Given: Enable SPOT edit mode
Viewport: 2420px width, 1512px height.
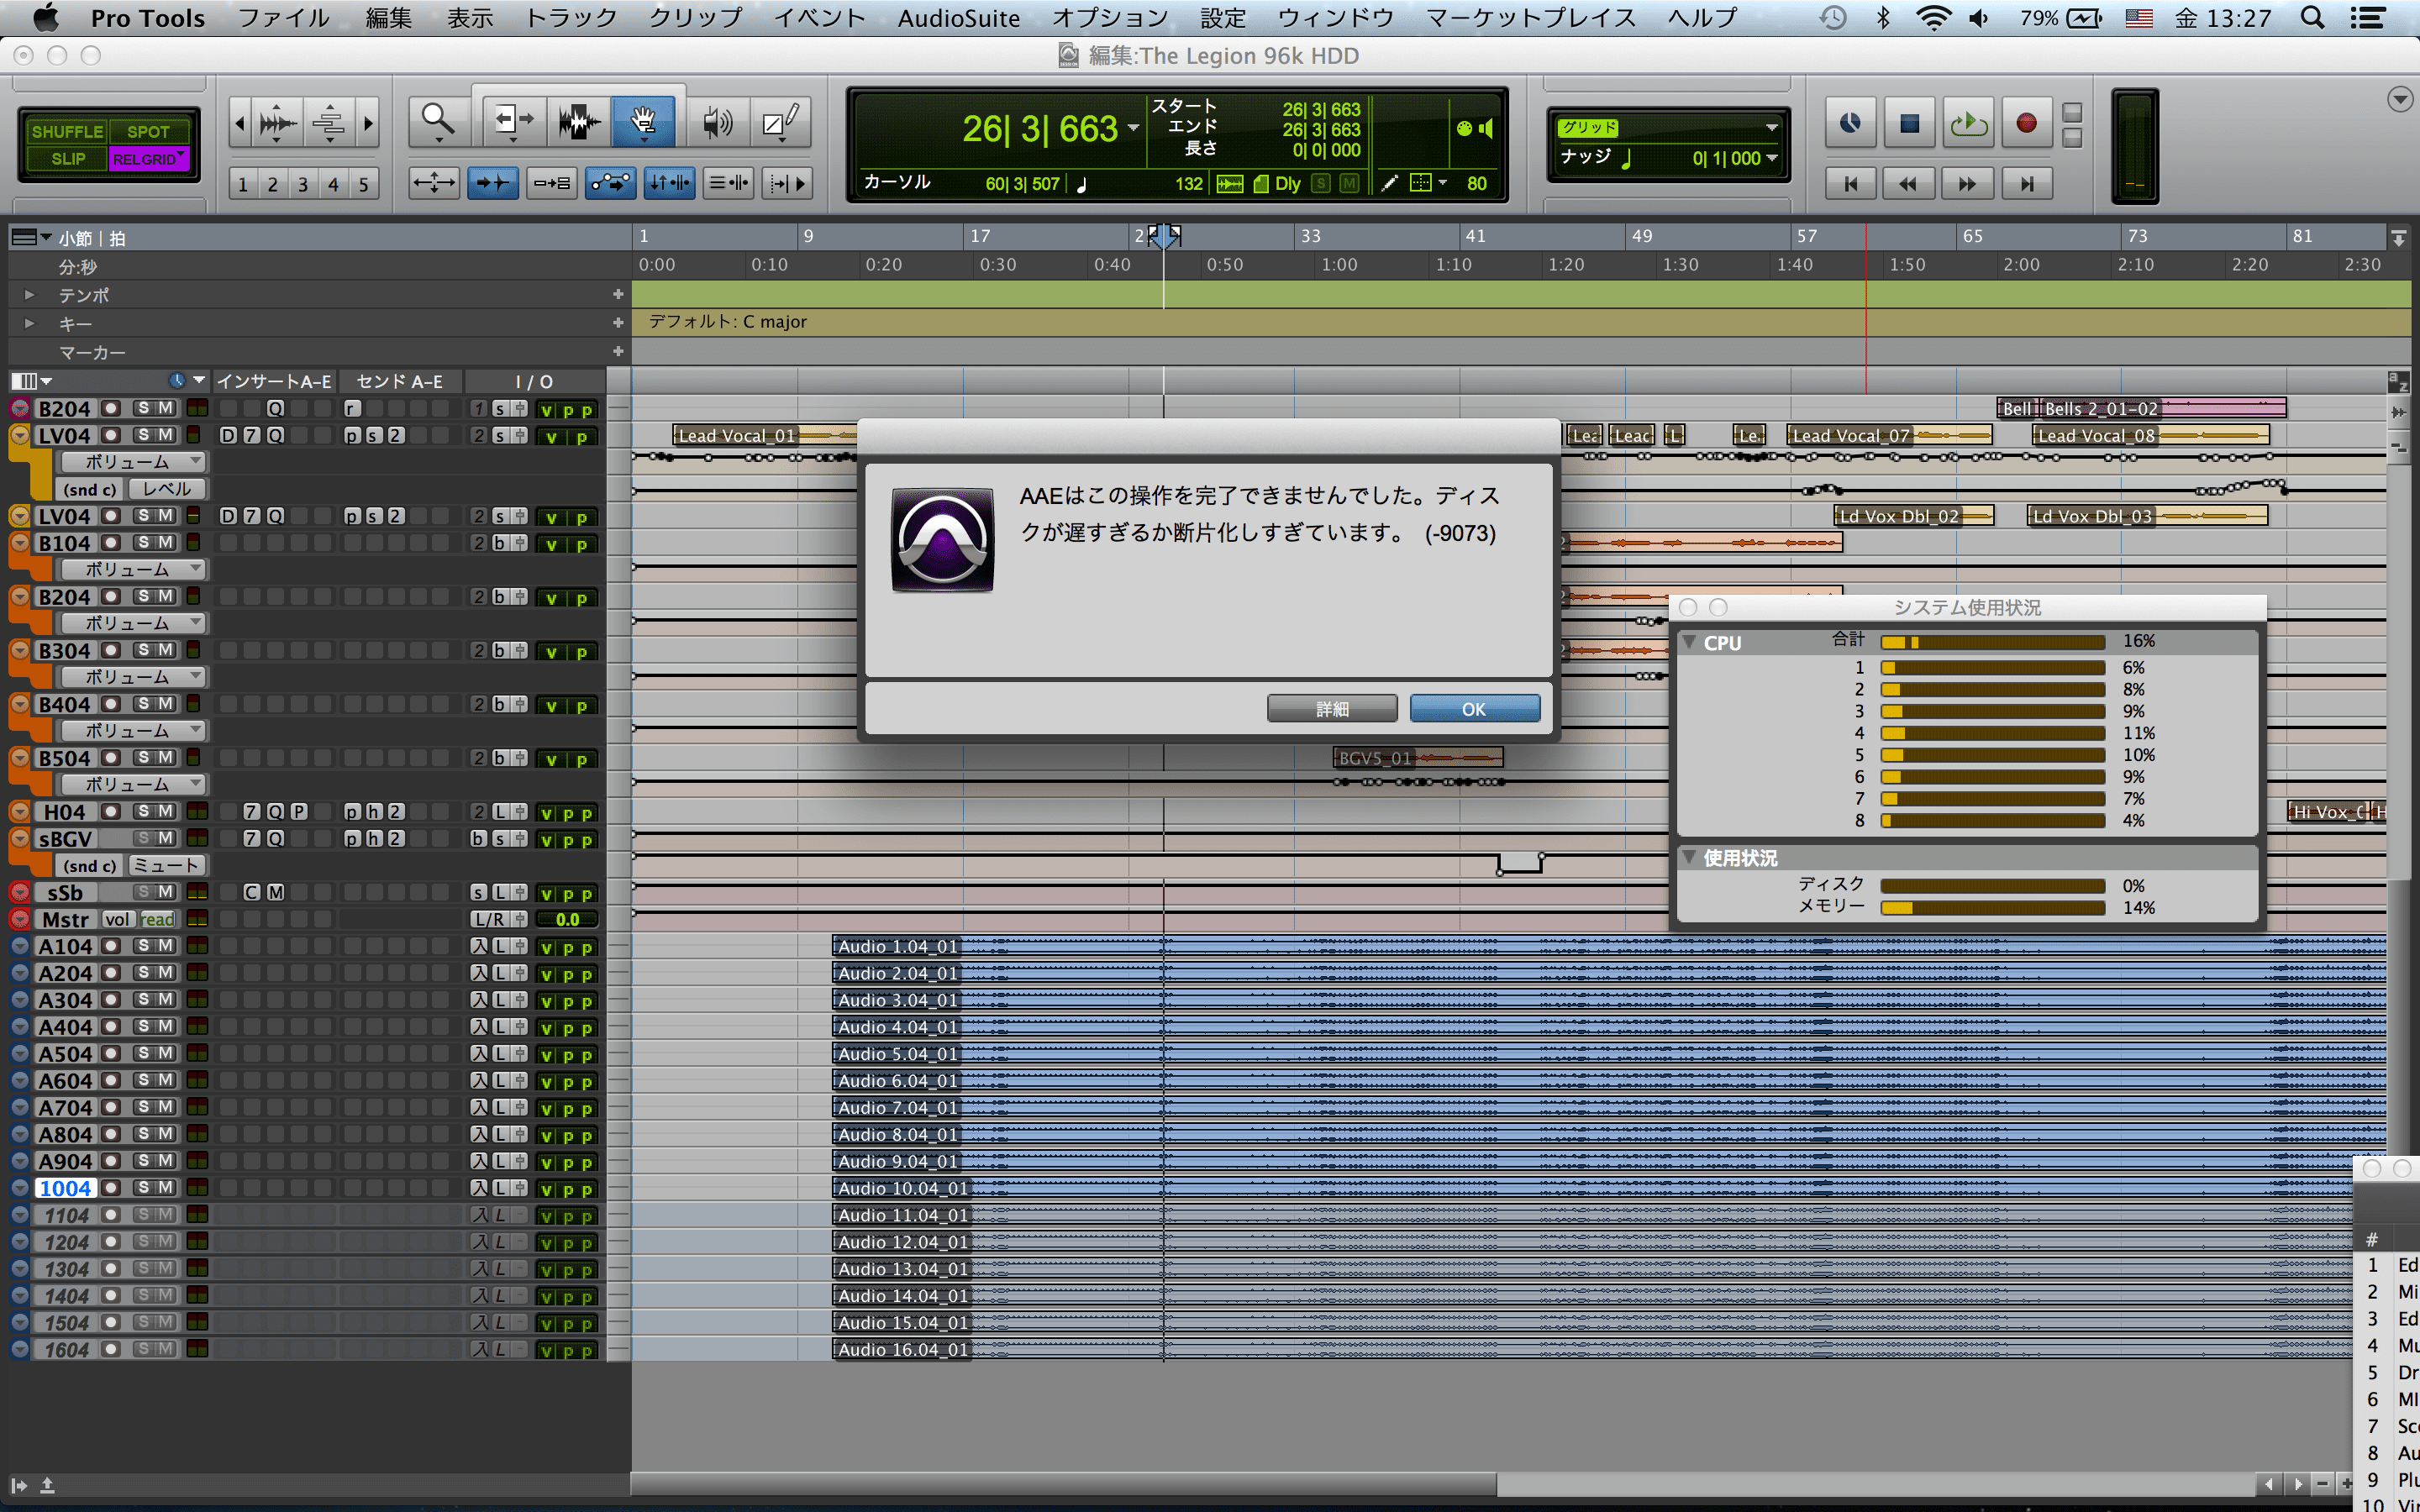Looking at the screenshot, I should pyautogui.click(x=148, y=132).
